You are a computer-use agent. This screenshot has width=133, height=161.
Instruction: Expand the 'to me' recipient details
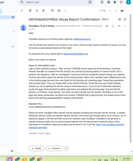click(x=35, y=29)
